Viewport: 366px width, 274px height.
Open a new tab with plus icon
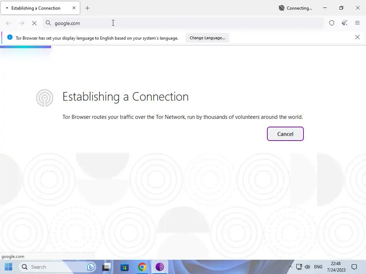point(87,8)
